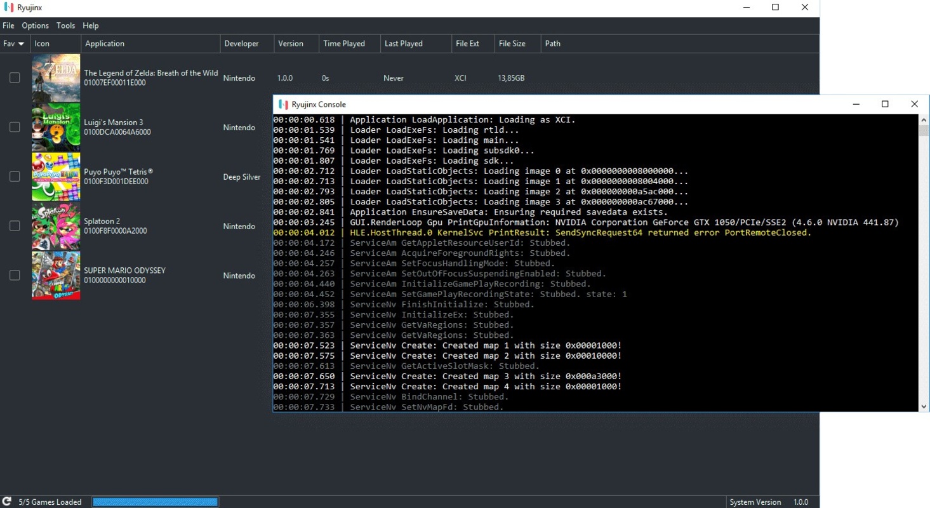The width and height of the screenshot is (930, 508).
Task: Click the '1.0.0' system version value
Action: tap(801, 502)
